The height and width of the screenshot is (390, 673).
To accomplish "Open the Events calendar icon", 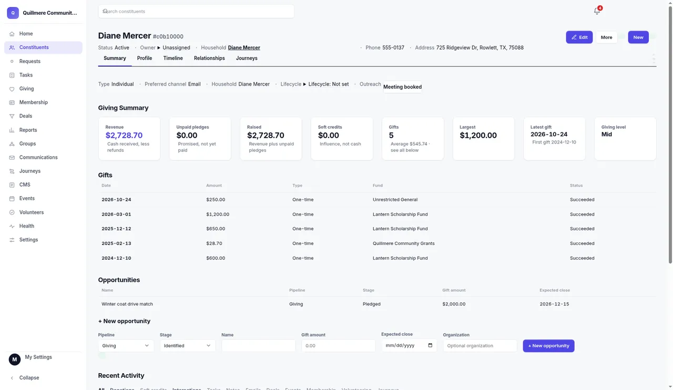I will 12,198.
